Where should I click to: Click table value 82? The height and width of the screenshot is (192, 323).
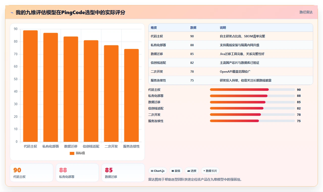click(192, 63)
